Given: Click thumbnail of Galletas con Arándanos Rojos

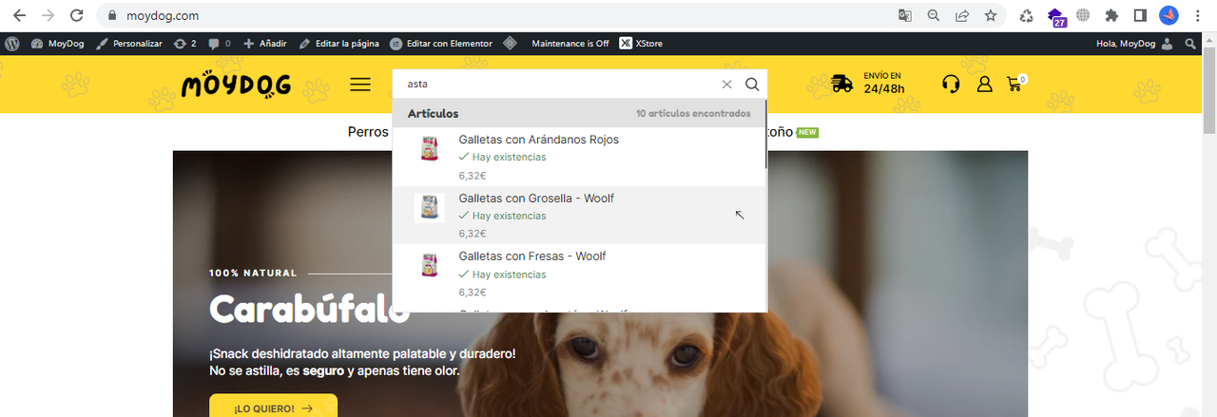Looking at the screenshot, I should [429, 149].
